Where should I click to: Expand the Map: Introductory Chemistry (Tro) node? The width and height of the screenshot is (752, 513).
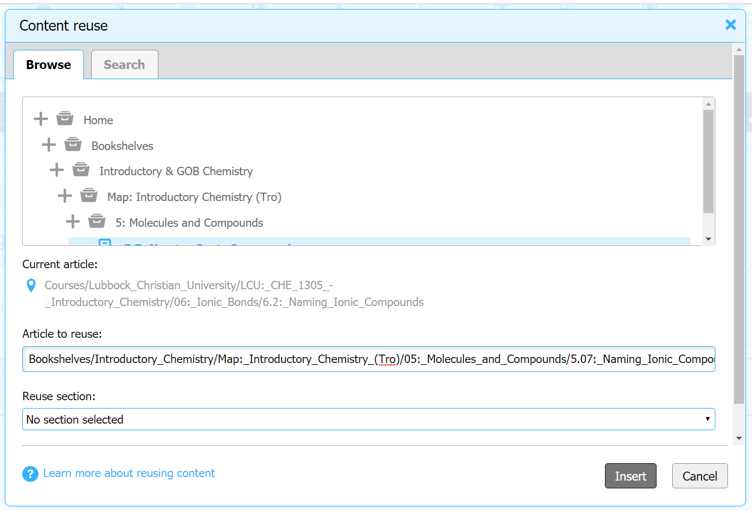click(64, 196)
